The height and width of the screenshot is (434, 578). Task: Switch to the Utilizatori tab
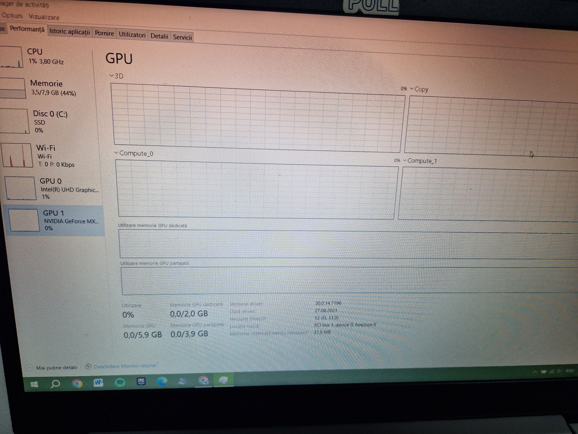(x=132, y=35)
